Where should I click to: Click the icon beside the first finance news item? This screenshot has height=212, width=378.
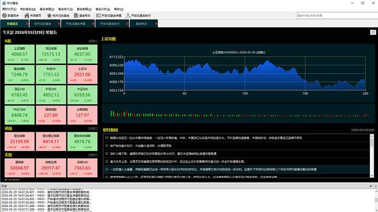click(107, 138)
